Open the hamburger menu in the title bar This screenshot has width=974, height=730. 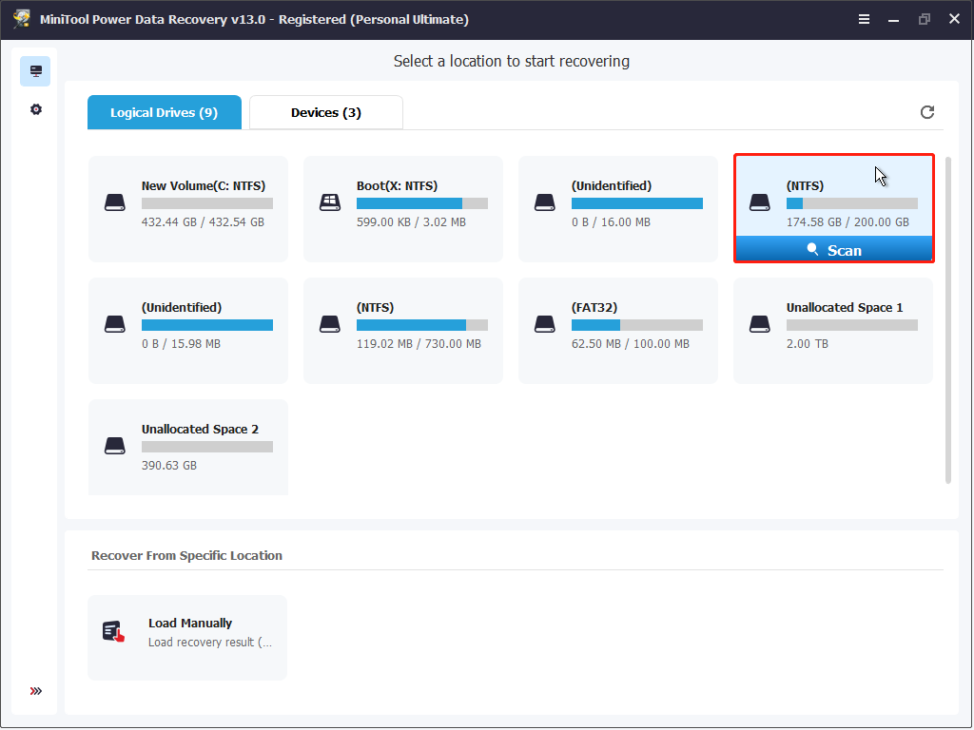[x=864, y=19]
